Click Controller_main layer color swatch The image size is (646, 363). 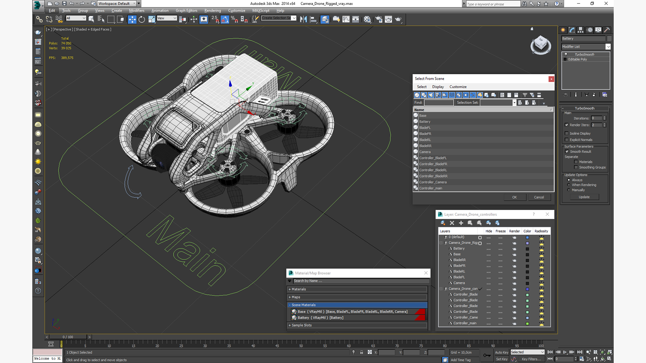pyautogui.click(x=527, y=323)
